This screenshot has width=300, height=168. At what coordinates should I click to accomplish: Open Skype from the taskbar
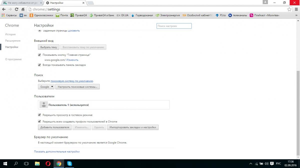click(x=69, y=164)
